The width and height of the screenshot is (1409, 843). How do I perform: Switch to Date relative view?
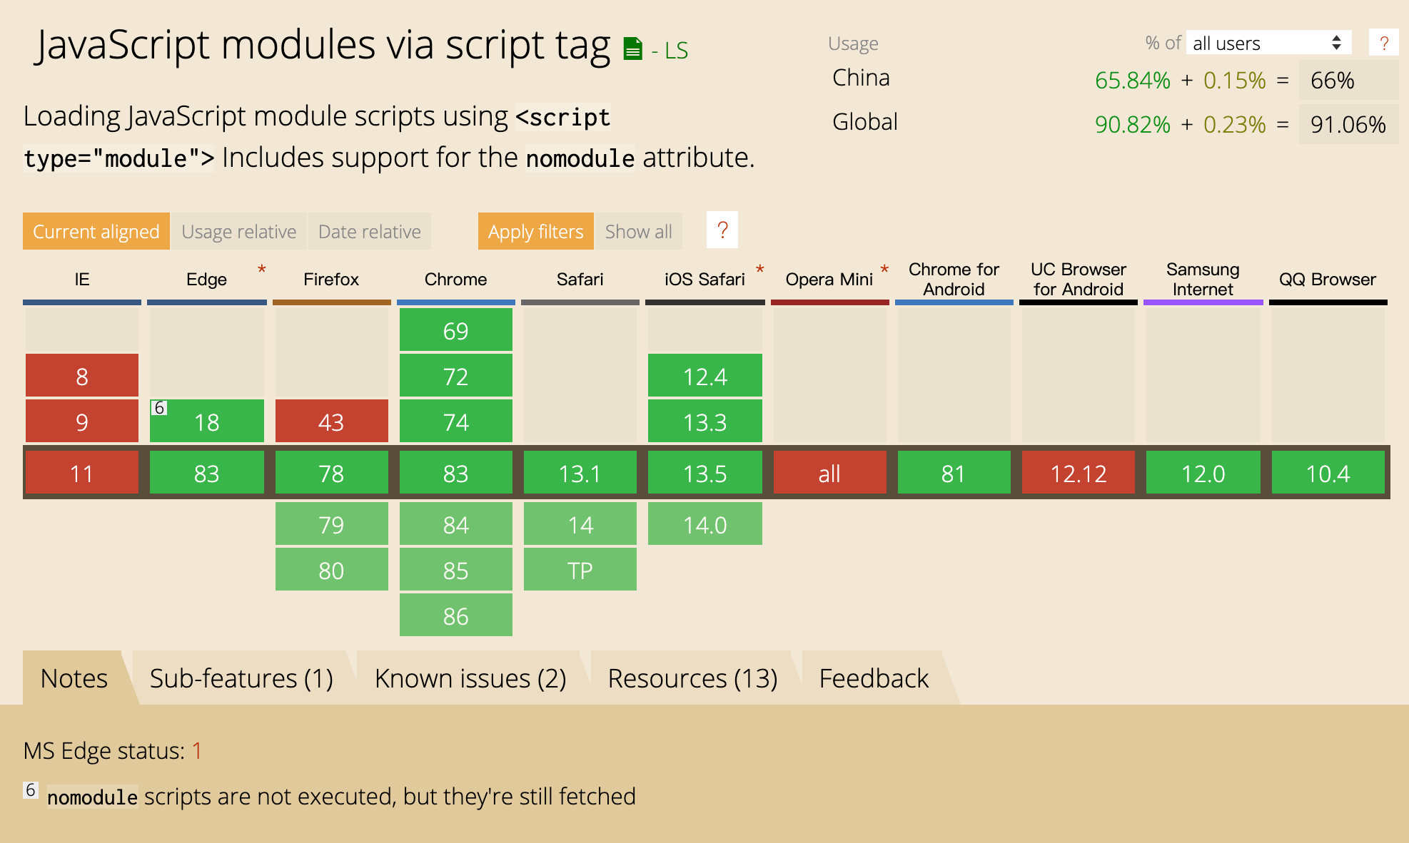[x=369, y=232]
